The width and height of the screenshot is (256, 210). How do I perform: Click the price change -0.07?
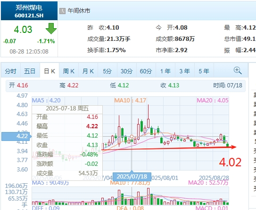[x=9, y=41]
